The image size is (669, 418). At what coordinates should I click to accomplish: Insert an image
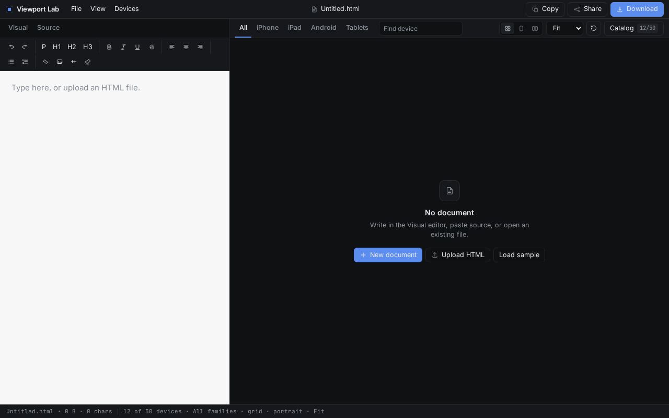60,62
